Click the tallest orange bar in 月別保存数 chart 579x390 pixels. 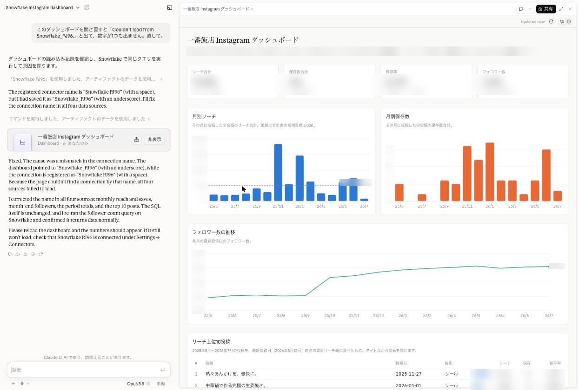coord(490,172)
